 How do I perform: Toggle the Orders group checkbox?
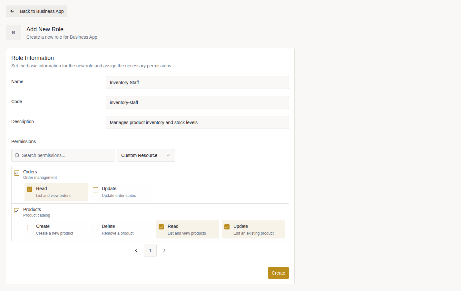(x=17, y=173)
